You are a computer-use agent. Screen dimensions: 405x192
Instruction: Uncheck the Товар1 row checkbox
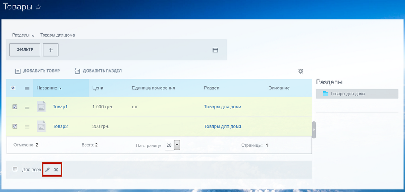click(15, 107)
